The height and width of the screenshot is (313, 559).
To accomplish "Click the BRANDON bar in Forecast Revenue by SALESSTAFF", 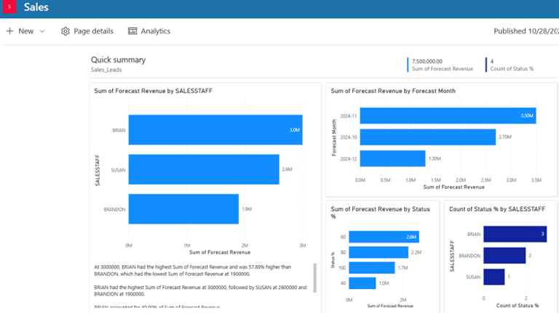I will pos(183,208).
